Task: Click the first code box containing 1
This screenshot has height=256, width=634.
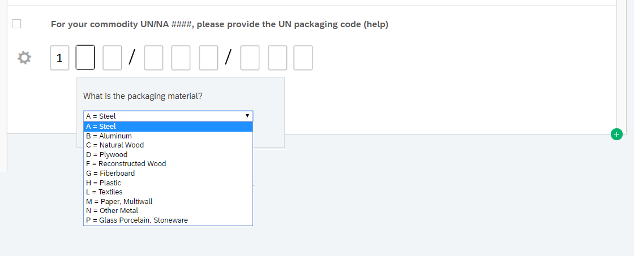Action: pyautogui.click(x=59, y=58)
